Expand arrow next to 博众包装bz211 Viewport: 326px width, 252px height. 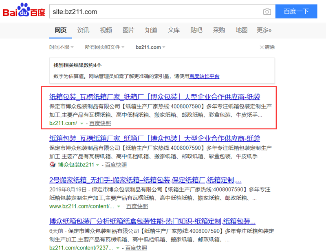coord(97,165)
